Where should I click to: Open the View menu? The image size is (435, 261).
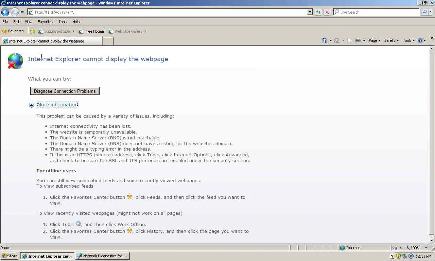pyautogui.click(x=29, y=22)
